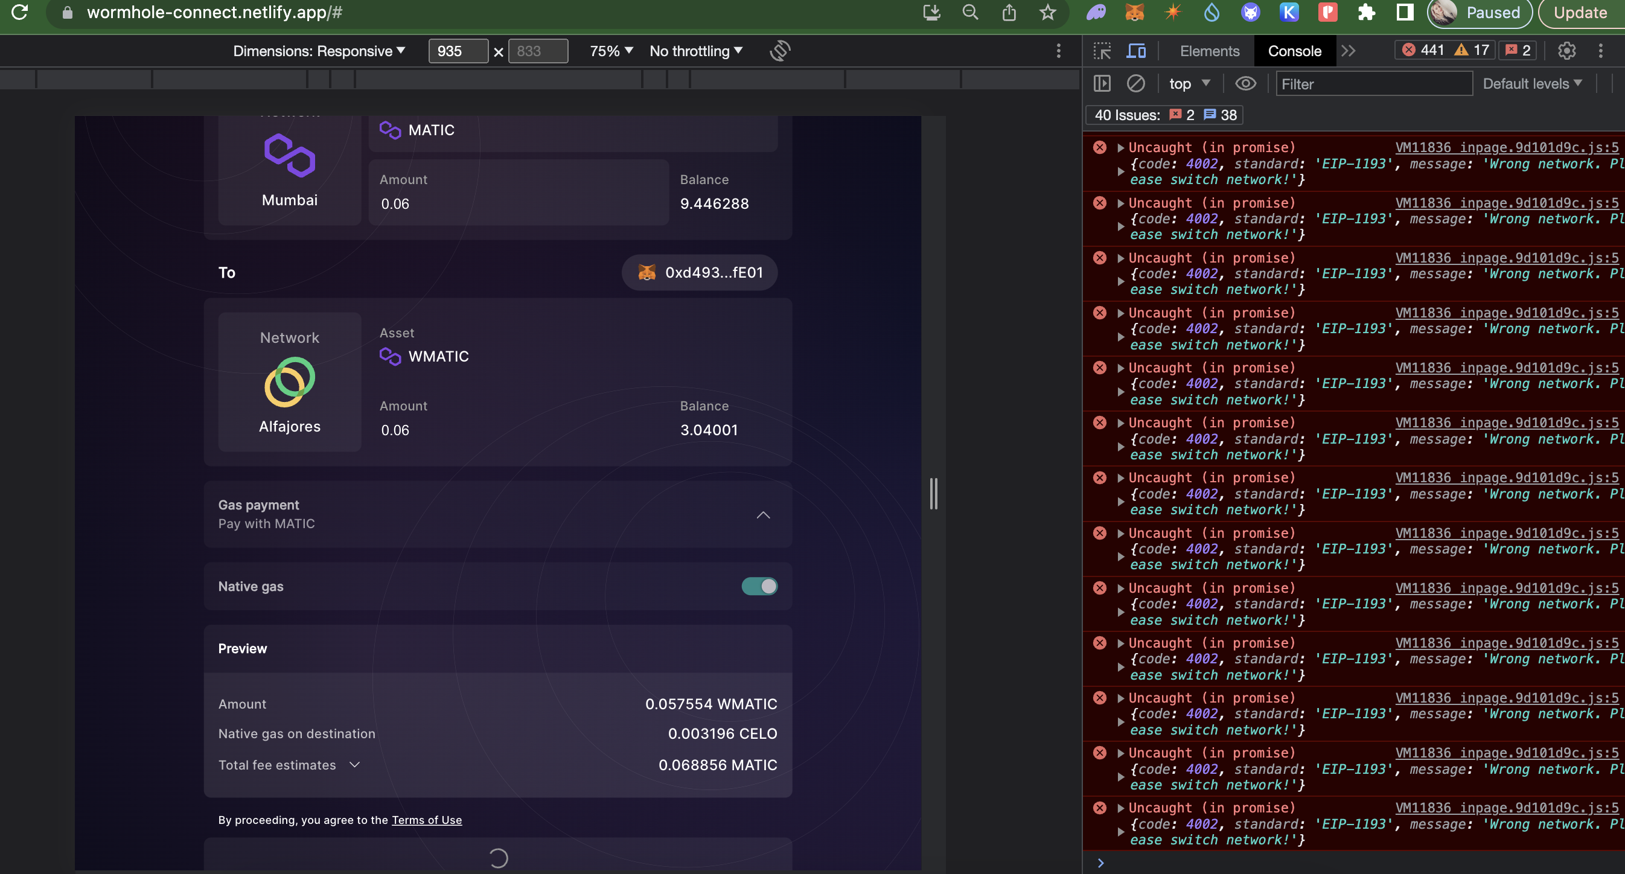Select the inspect element tool
The image size is (1625, 874).
coord(1102,51)
